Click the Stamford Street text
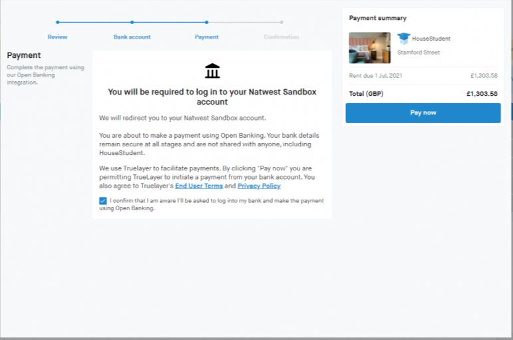513x340 pixels. 419,53
